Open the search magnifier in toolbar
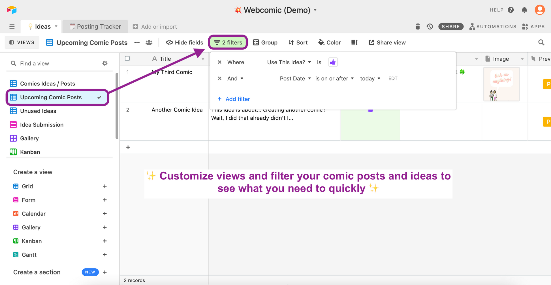The image size is (551, 285). point(541,42)
